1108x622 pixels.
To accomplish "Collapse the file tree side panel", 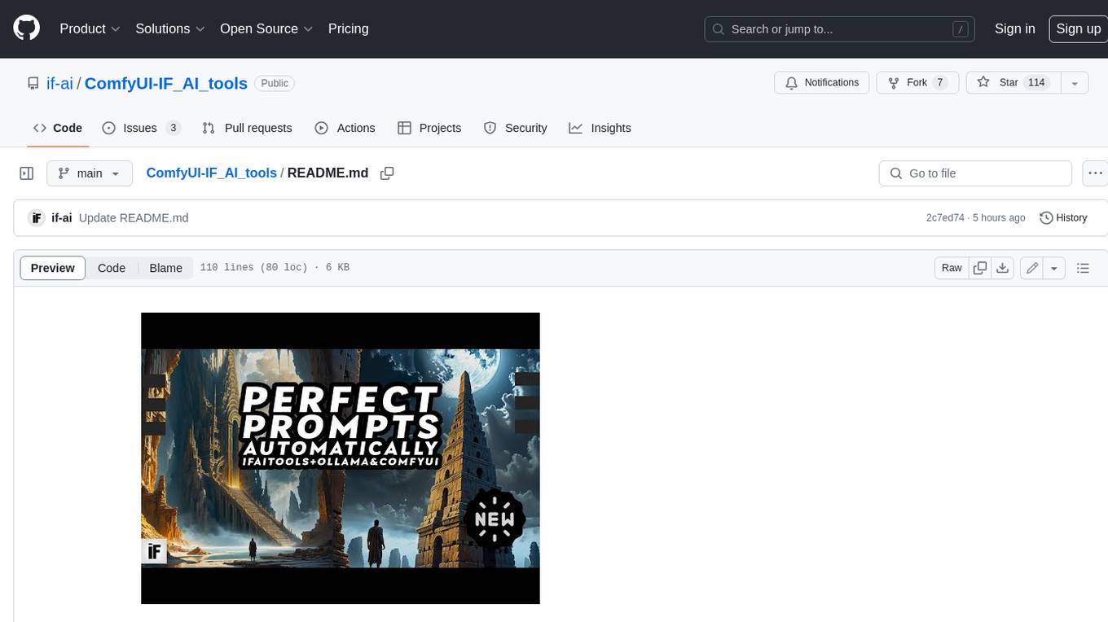I will click(x=27, y=173).
